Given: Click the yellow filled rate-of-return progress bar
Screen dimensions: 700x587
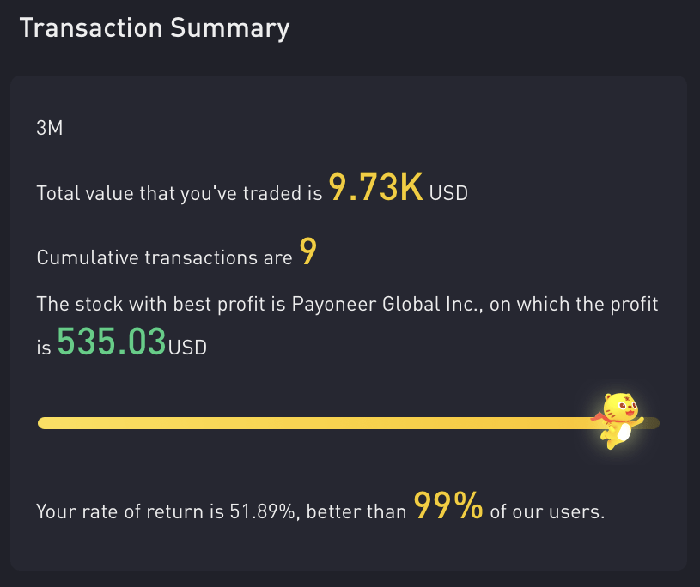Looking at the screenshot, I should [x=309, y=422].
